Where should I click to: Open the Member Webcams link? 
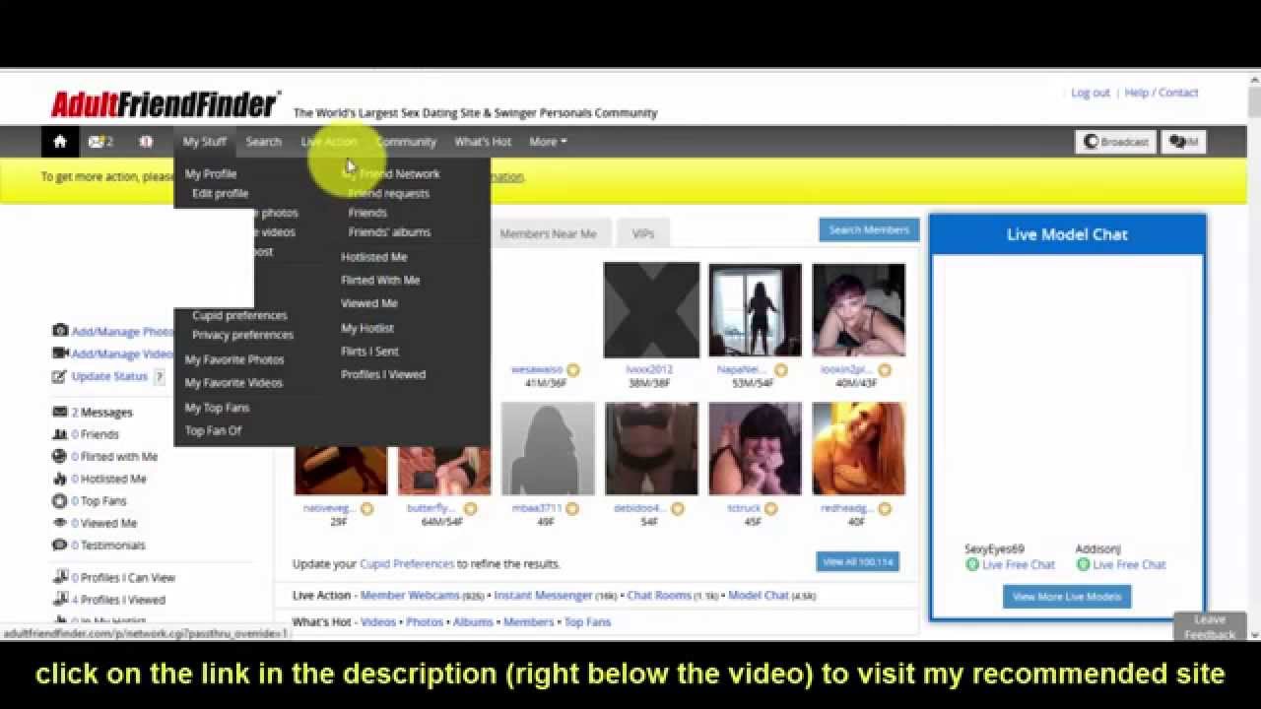tap(410, 596)
